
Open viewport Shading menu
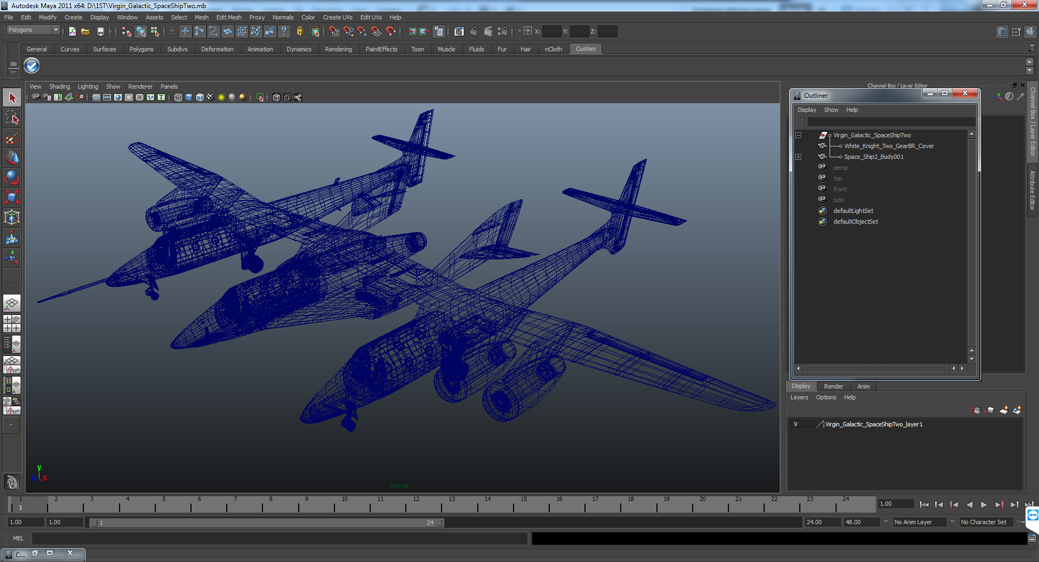[60, 86]
